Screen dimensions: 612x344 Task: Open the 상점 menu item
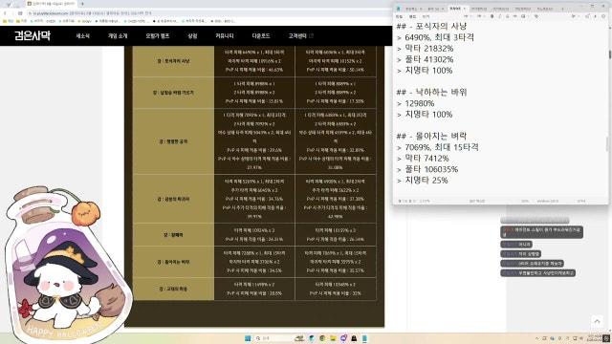[192, 36]
